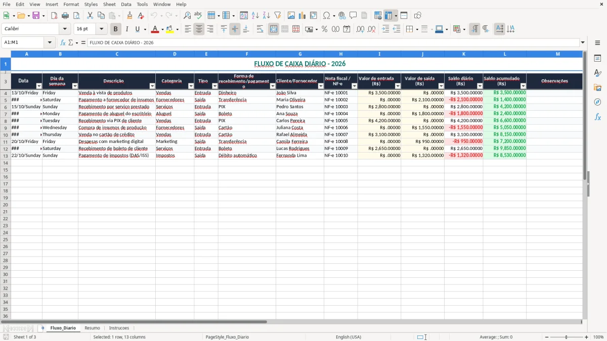Click English (USA) language in status bar
Image resolution: width=607 pixels, height=341 pixels.
click(349, 337)
